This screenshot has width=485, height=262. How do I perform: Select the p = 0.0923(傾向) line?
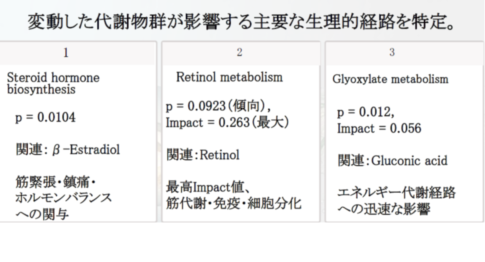click(x=218, y=108)
